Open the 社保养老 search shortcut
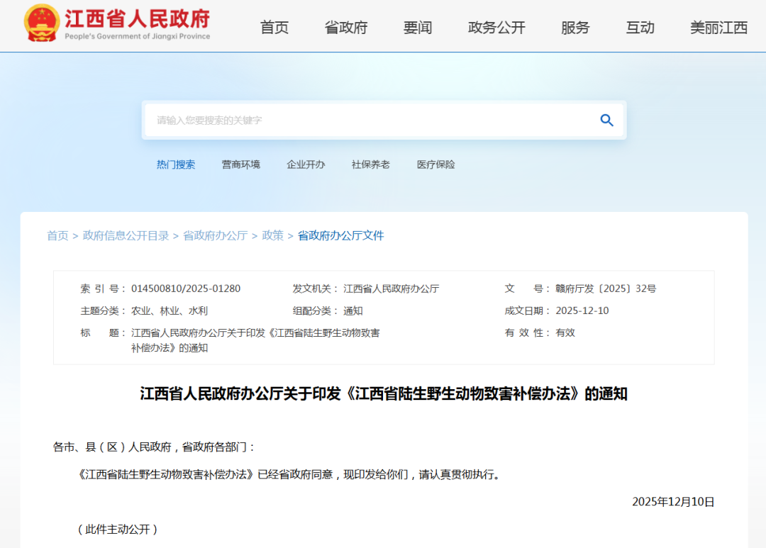This screenshot has width=766, height=548. pos(371,164)
